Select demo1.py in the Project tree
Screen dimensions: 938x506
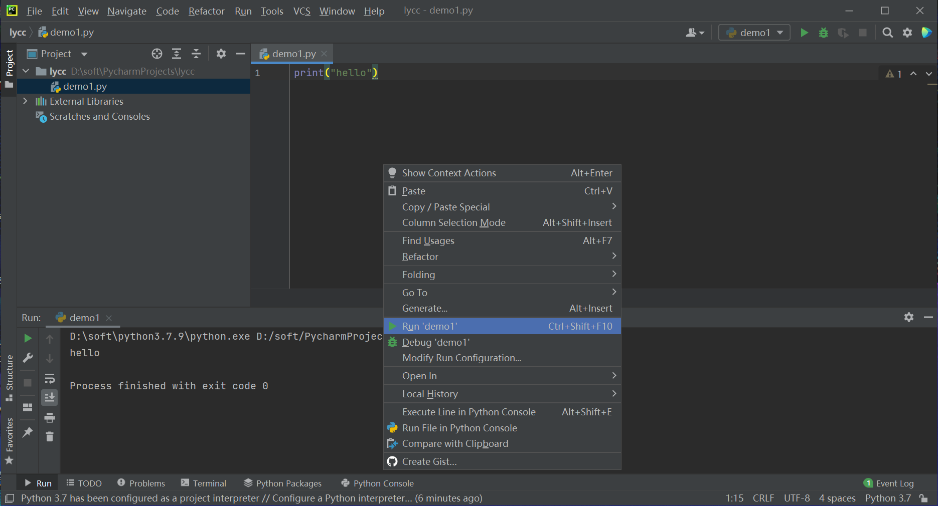coord(85,86)
